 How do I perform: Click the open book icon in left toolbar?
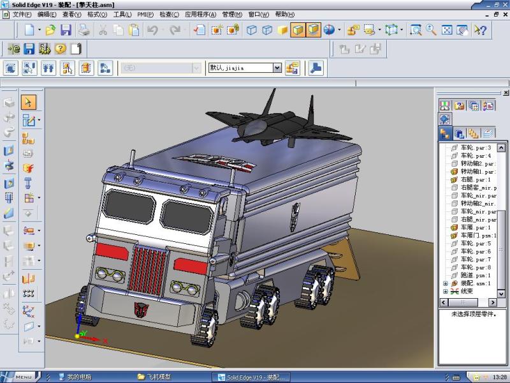click(x=29, y=279)
